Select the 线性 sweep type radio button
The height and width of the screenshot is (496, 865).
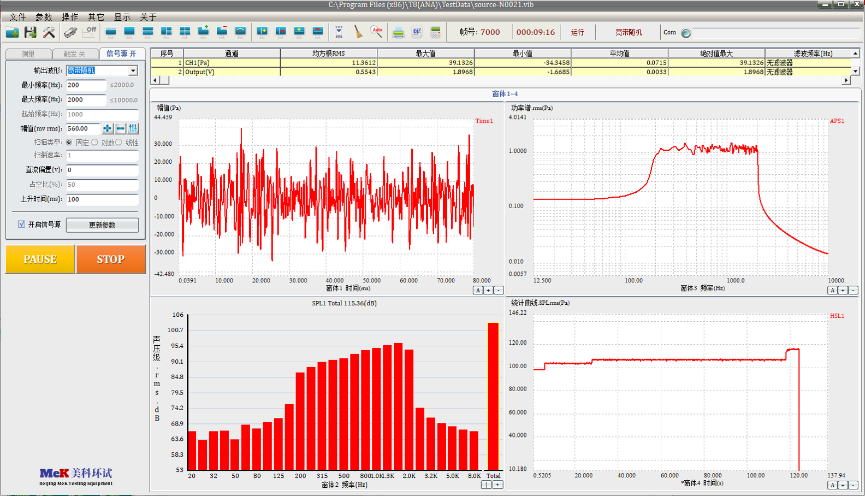(x=119, y=143)
